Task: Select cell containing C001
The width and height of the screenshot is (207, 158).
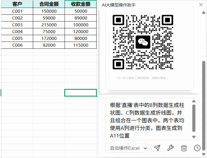Action: [x=17, y=11]
